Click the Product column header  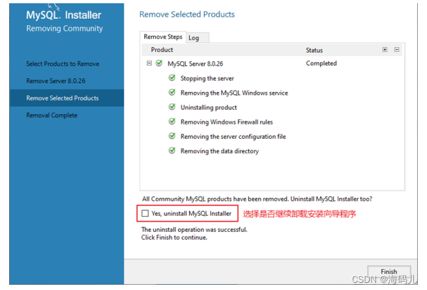click(162, 50)
